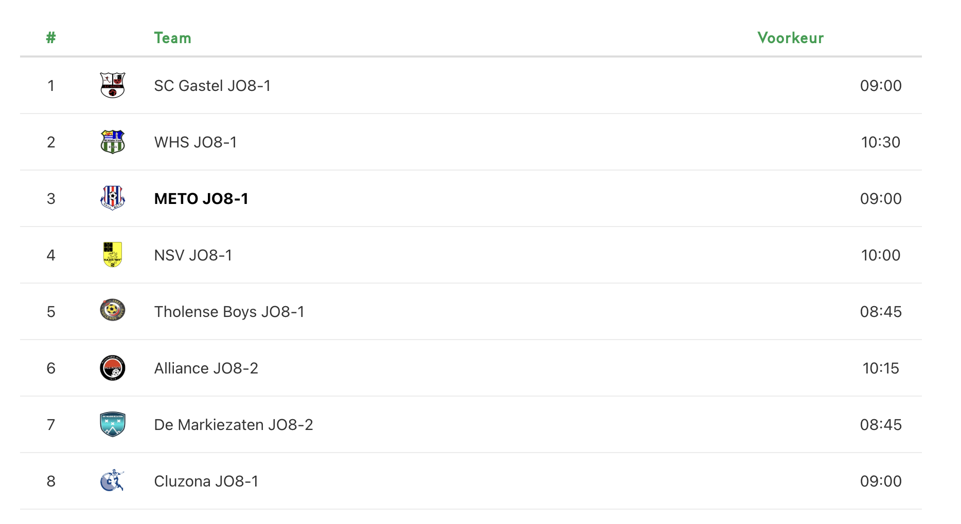Sort by the Voorkeur column header

click(x=790, y=38)
